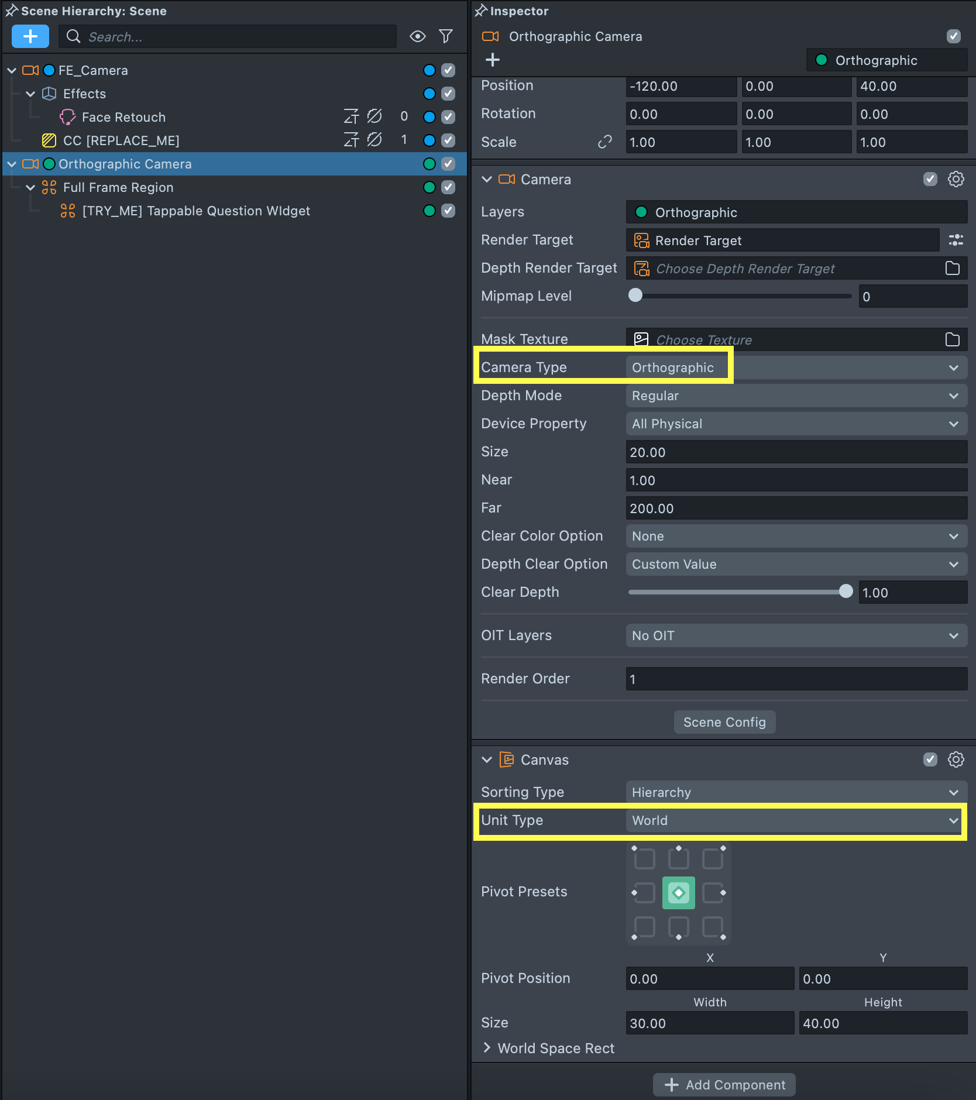This screenshot has height=1100, width=976.
Task: Open the Unit Type dropdown
Action: click(796, 820)
